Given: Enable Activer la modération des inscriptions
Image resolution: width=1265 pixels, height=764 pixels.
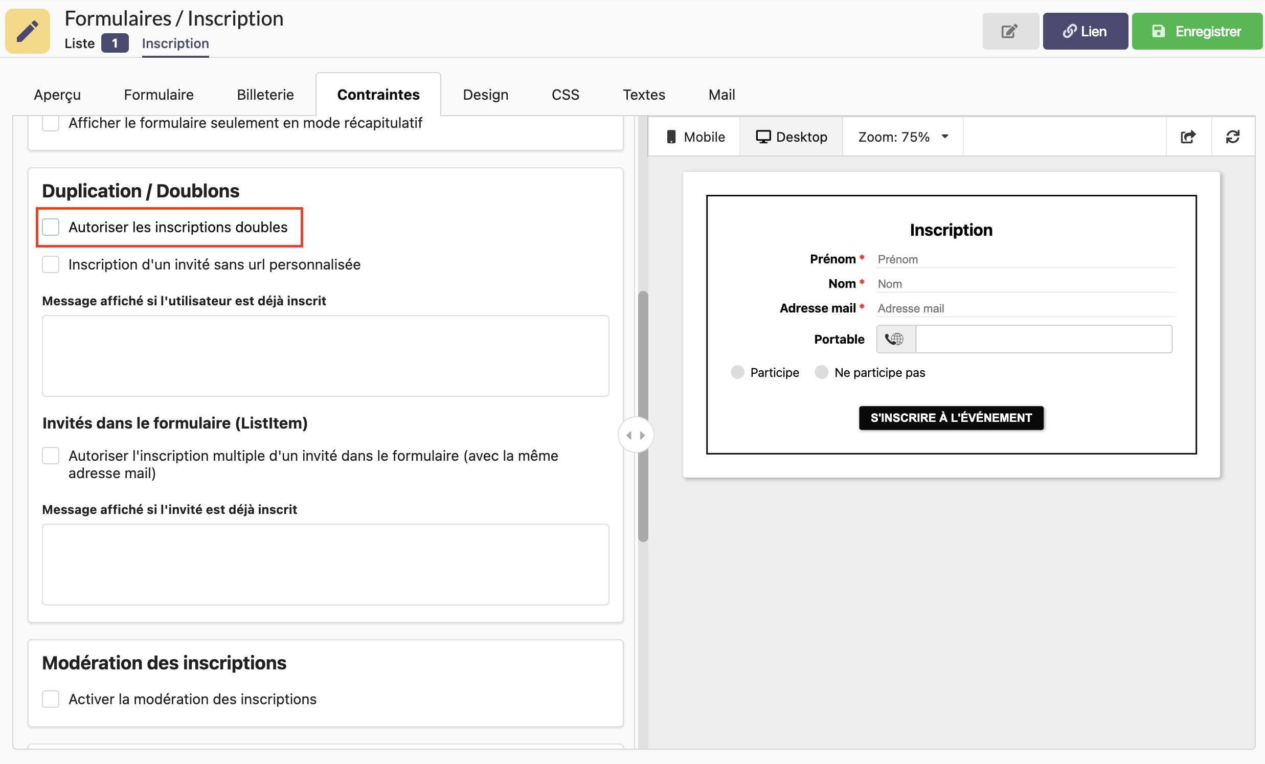Looking at the screenshot, I should point(52,698).
